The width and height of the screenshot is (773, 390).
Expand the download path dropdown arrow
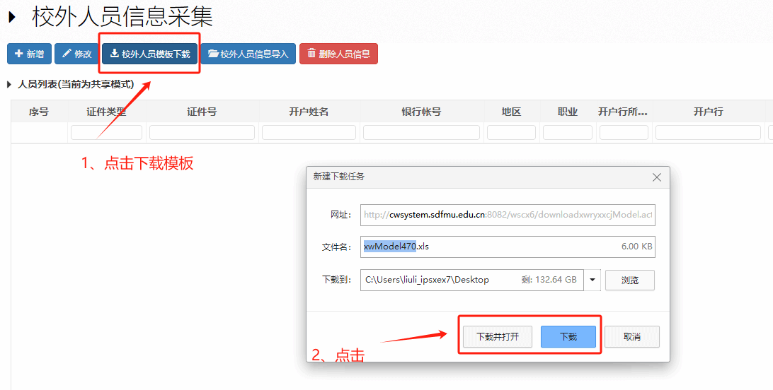click(592, 280)
